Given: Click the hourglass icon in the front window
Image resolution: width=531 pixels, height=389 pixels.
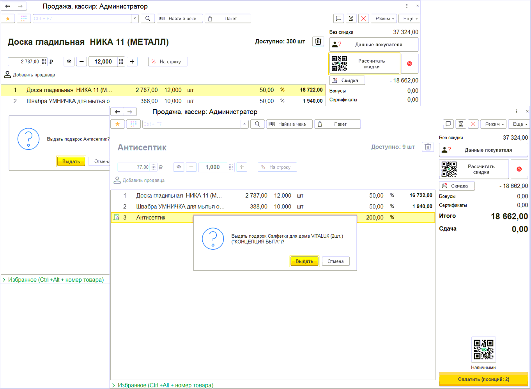Looking at the screenshot, I should 461,124.
